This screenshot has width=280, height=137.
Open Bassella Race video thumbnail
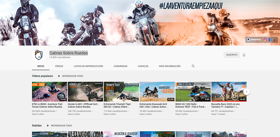(229, 92)
